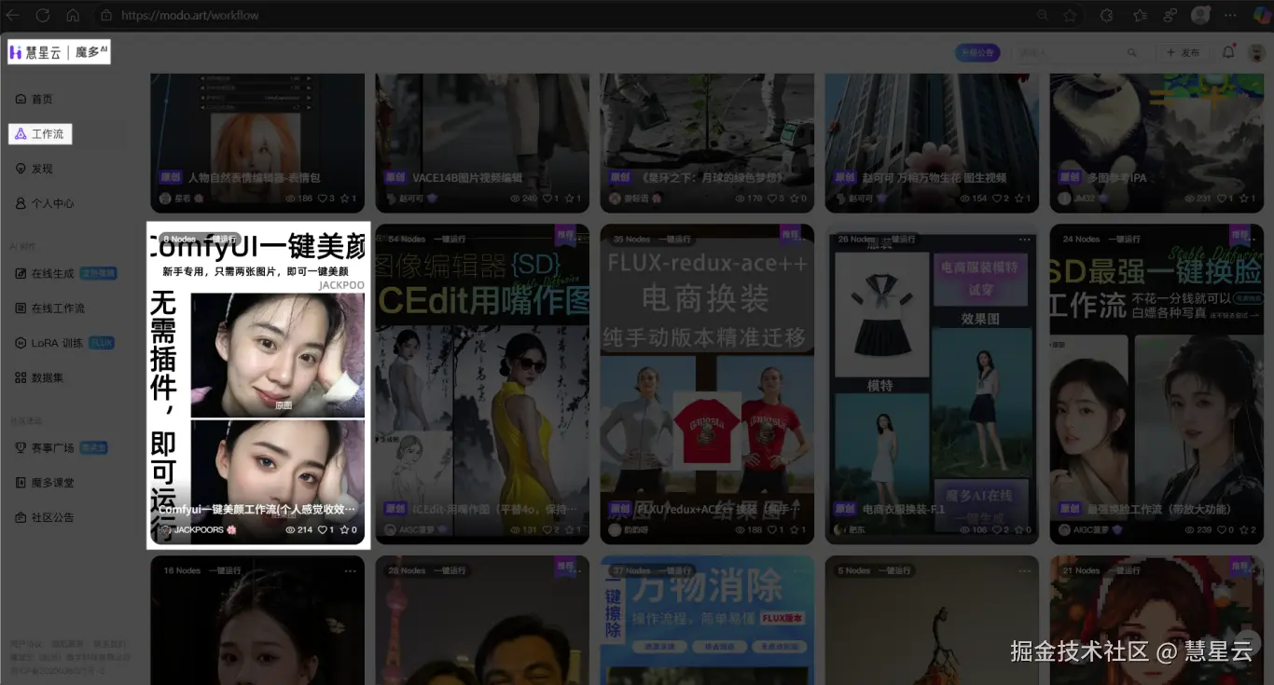Open the 最强换脸工作流 card

tap(1156, 384)
